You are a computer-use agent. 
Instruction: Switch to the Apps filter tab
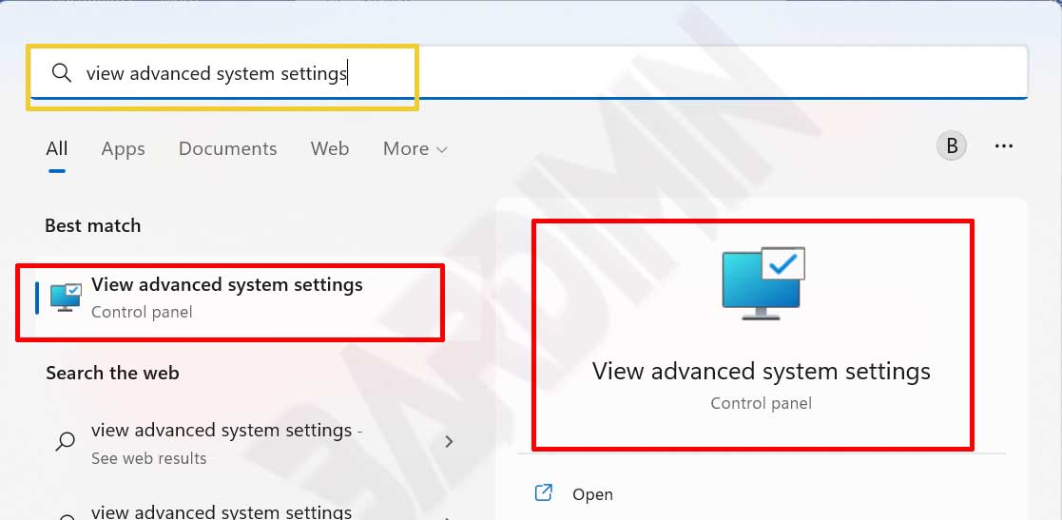[x=123, y=148]
